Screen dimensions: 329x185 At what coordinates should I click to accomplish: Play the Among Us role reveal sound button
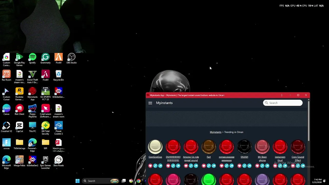[191, 147]
